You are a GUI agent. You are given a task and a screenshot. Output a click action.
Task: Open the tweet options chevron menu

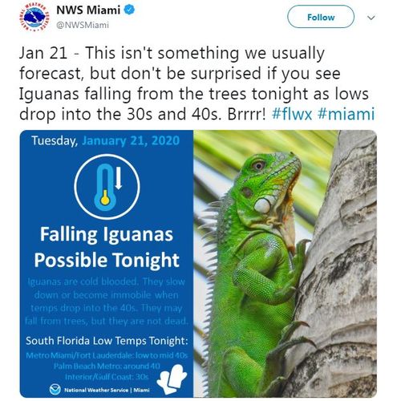(371, 18)
